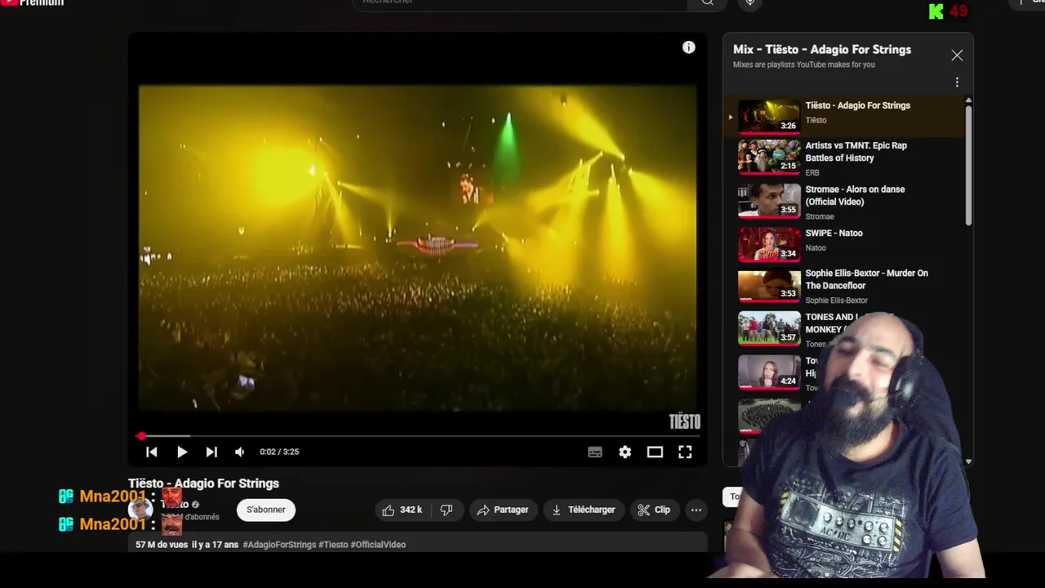The width and height of the screenshot is (1045, 588).
Task: Open #AdagioForStrings hashtag link
Action: [279, 545]
